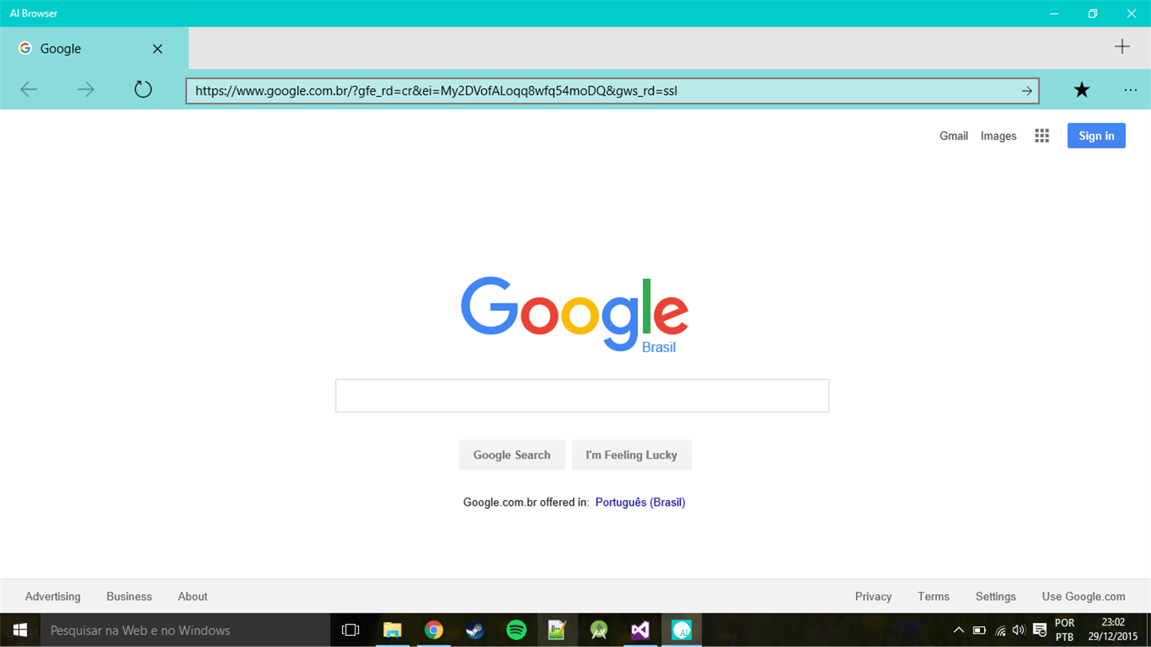
Task: Open the Windows Start menu
Action: [20, 630]
